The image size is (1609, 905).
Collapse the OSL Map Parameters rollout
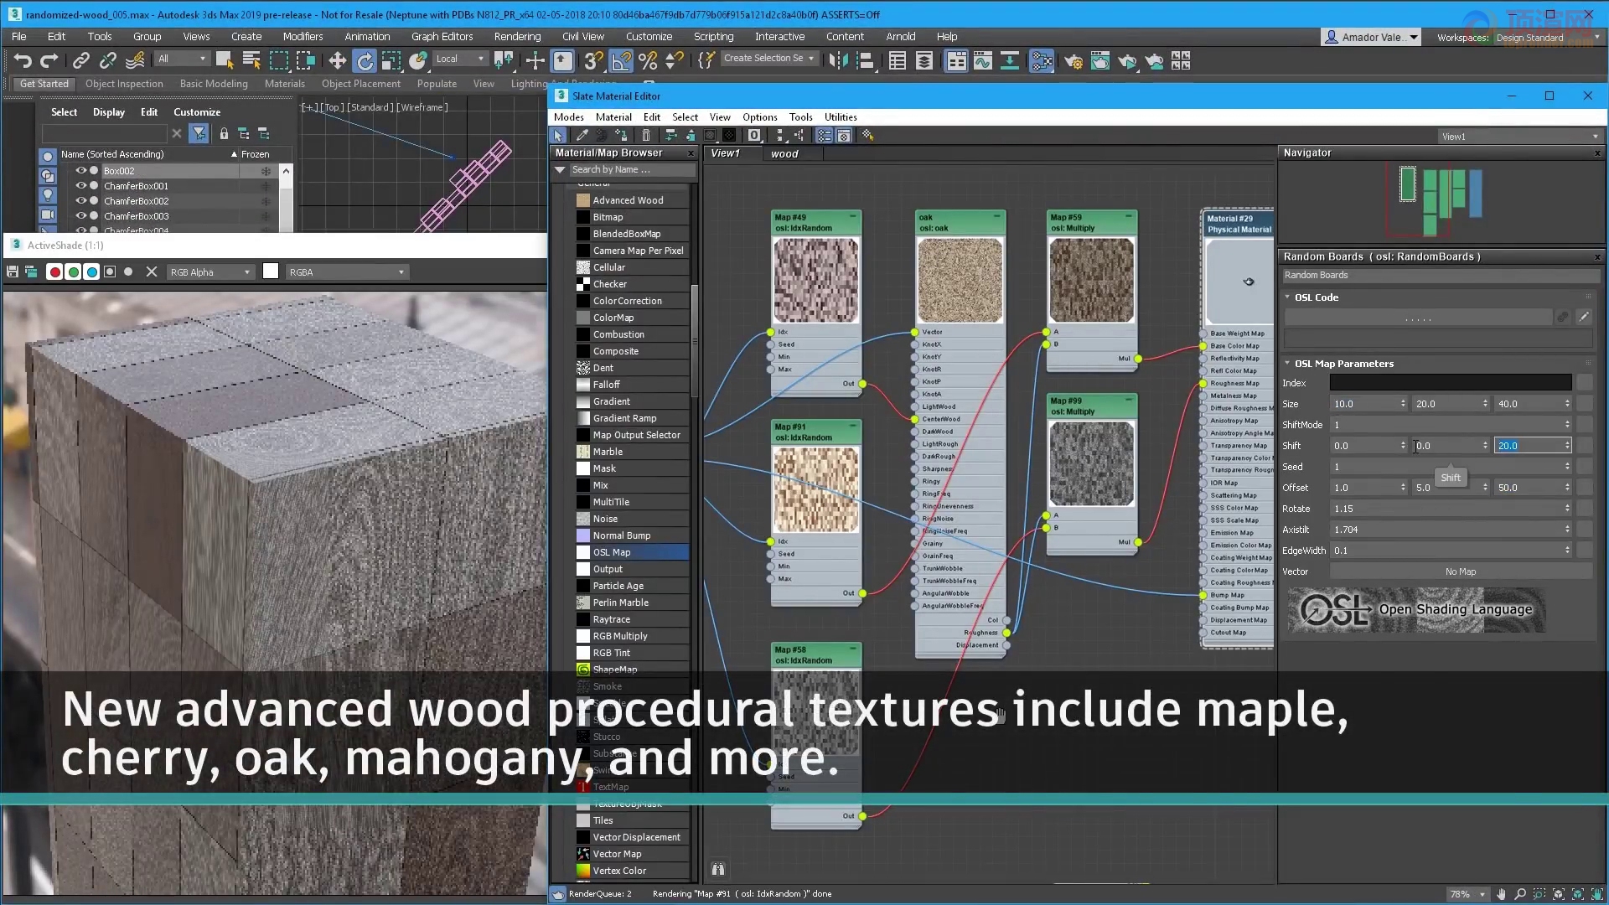coord(1287,364)
